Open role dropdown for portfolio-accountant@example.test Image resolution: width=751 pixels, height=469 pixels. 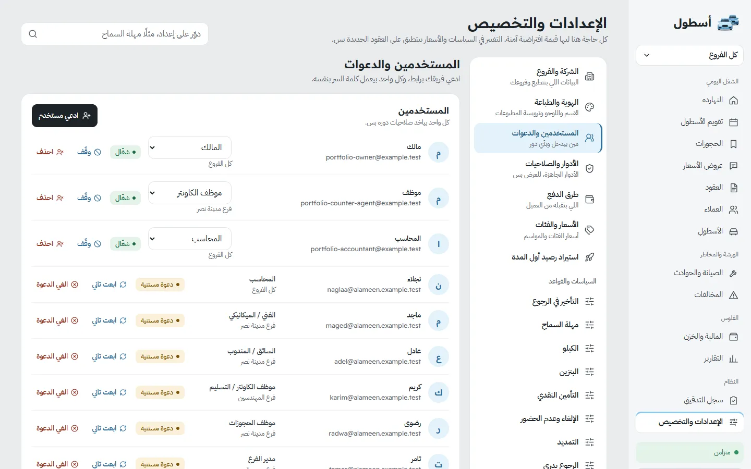(190, 239)
